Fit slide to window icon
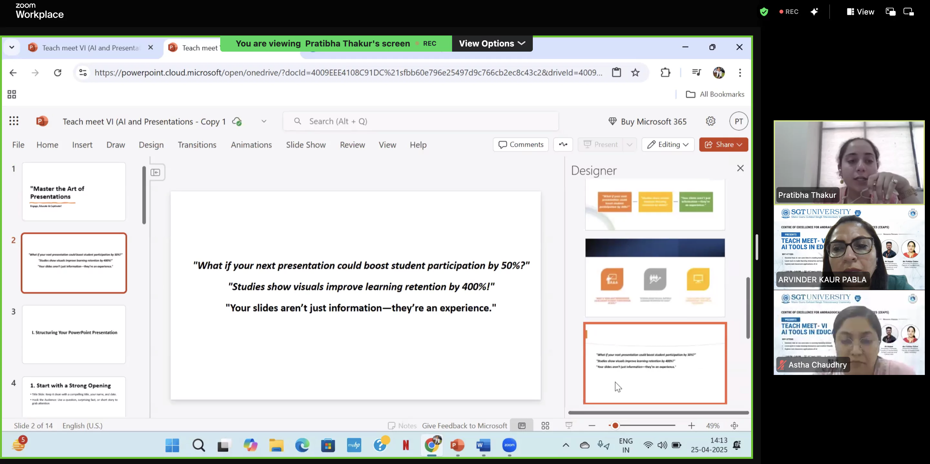930x464 pixels. coord(734,426)
